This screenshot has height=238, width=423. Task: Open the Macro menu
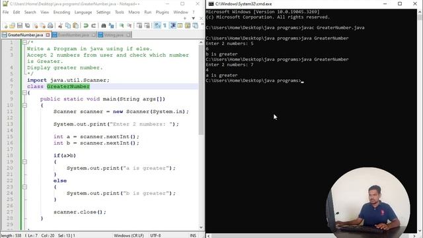click(134, 12)
